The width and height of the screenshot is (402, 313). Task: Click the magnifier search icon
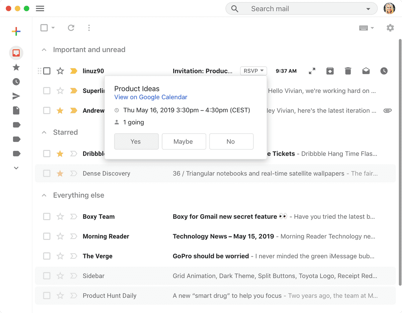tap(235, 9)
